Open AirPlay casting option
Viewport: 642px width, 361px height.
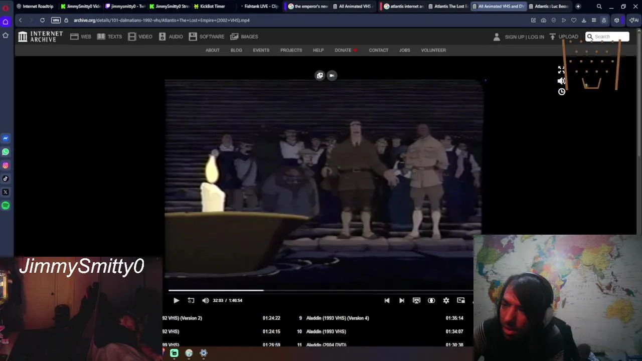416,300
